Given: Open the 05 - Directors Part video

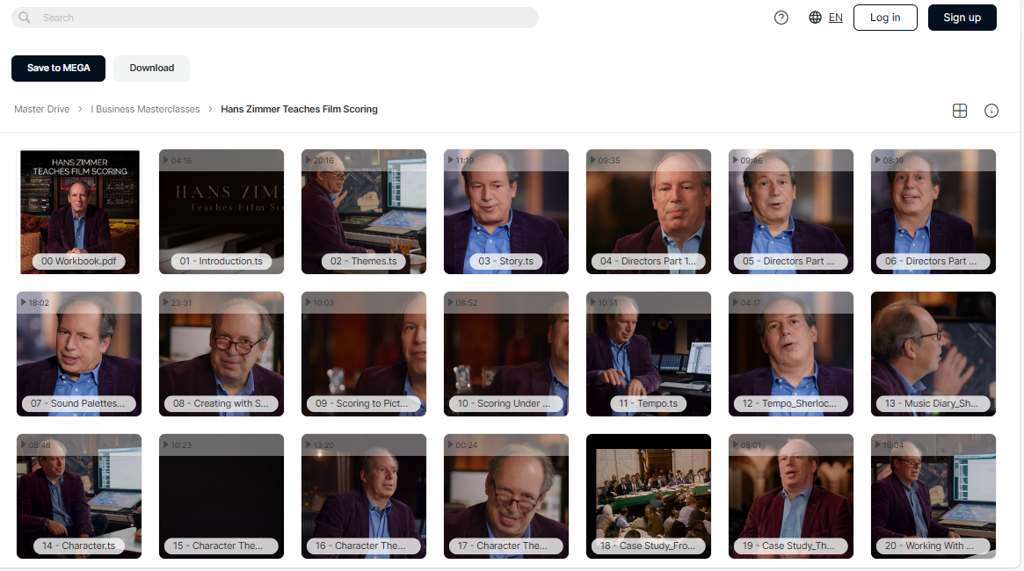Looking at the screenshot, I should [791, 212].
